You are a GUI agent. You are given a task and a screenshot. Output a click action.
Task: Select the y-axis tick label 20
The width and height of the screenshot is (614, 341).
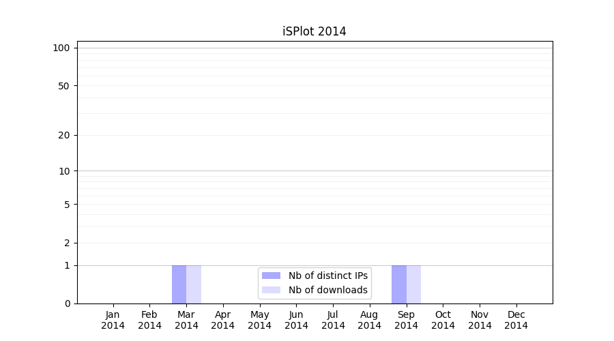pyautogui.click(x=63, y=135)
